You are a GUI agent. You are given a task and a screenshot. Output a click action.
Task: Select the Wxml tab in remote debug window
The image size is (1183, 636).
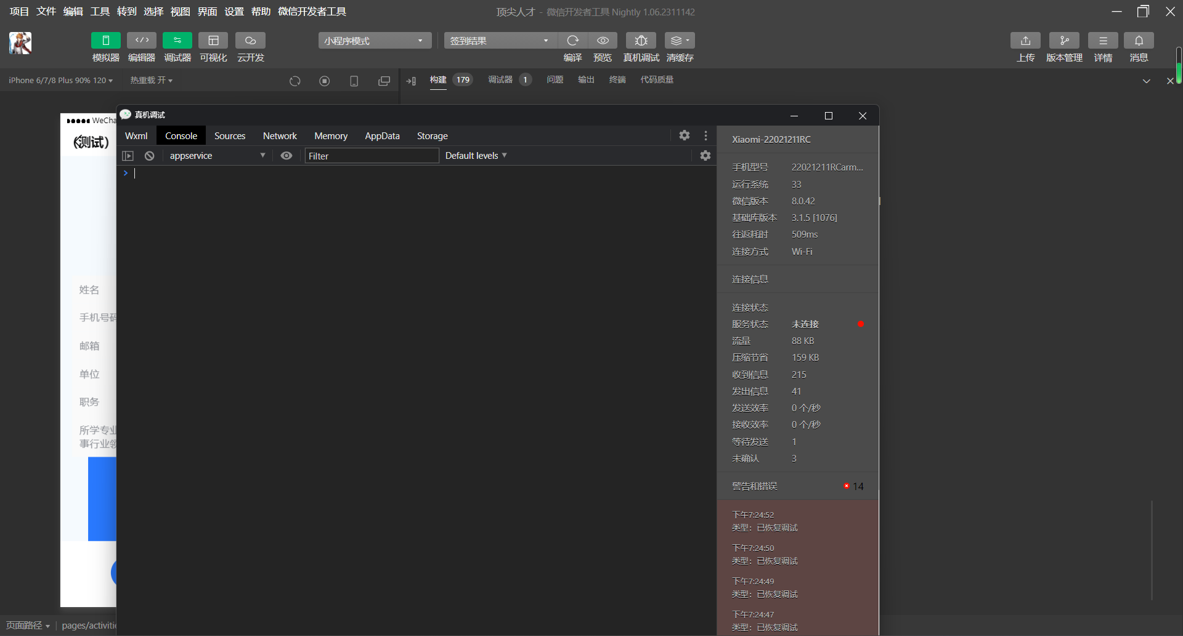point(136,136)
